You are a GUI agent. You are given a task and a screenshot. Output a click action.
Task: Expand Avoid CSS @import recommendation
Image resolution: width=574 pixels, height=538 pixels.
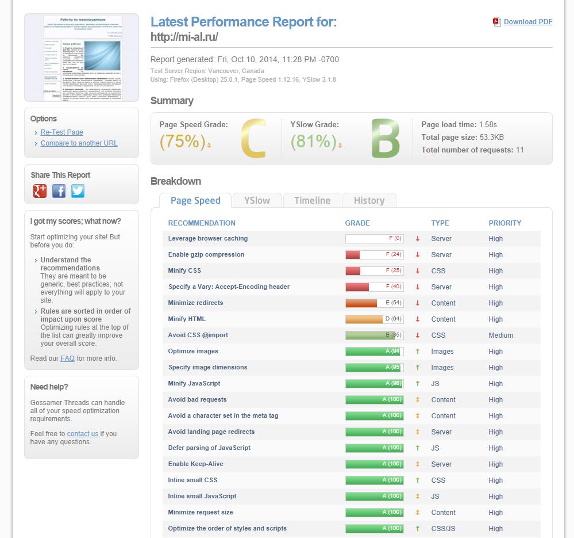click(198, 335)
